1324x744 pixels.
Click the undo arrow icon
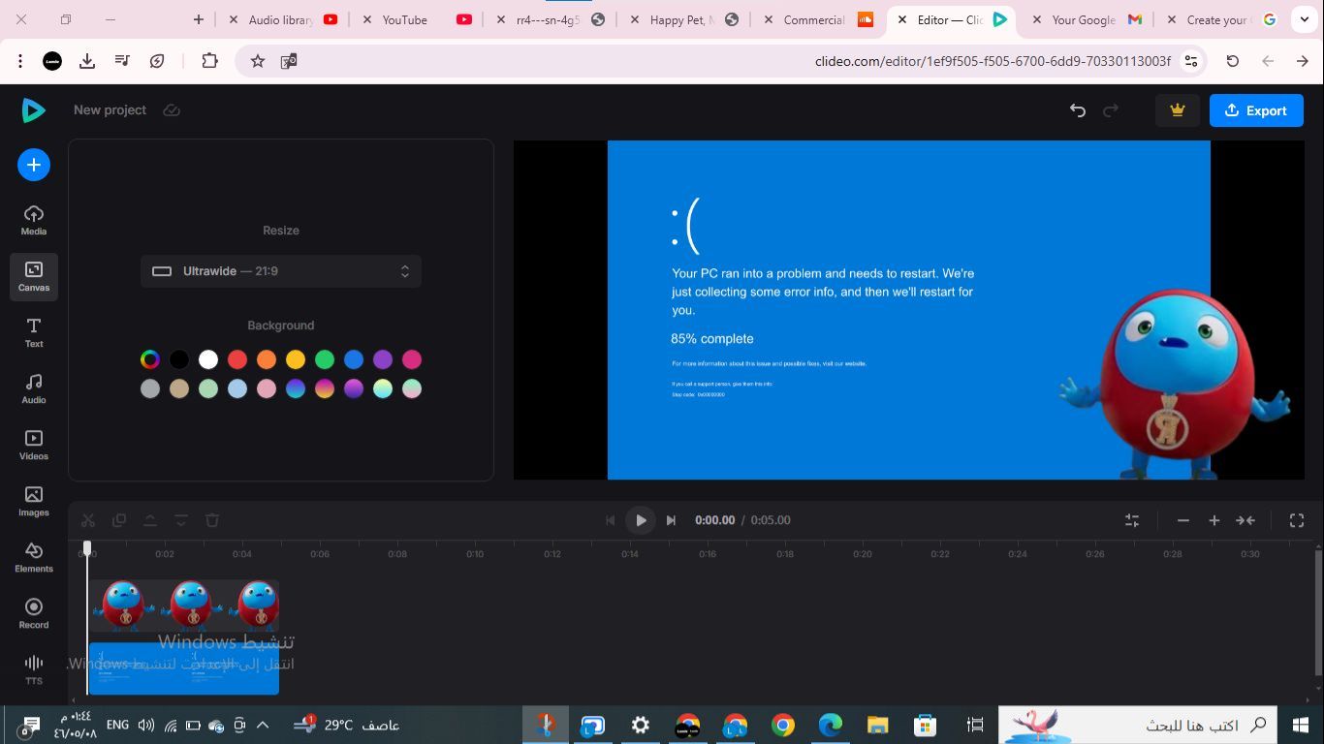1078,110
